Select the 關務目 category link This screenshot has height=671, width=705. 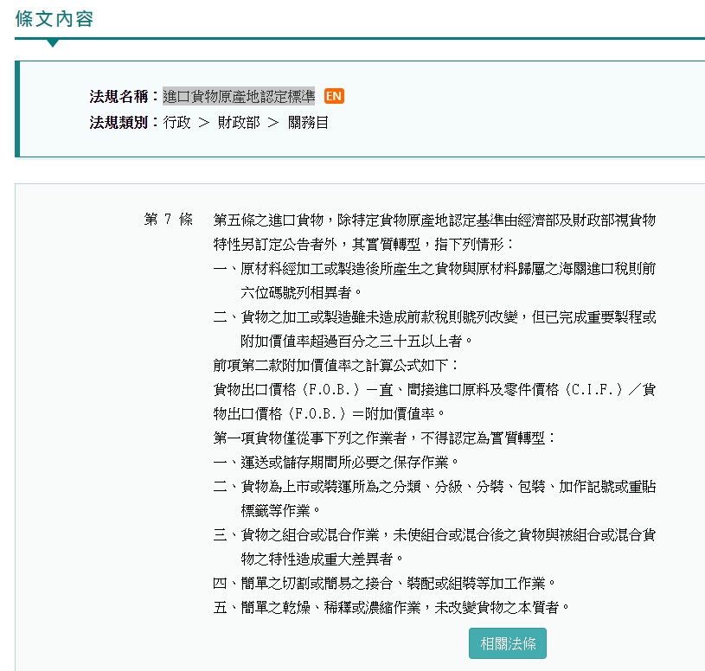(308, 122)
